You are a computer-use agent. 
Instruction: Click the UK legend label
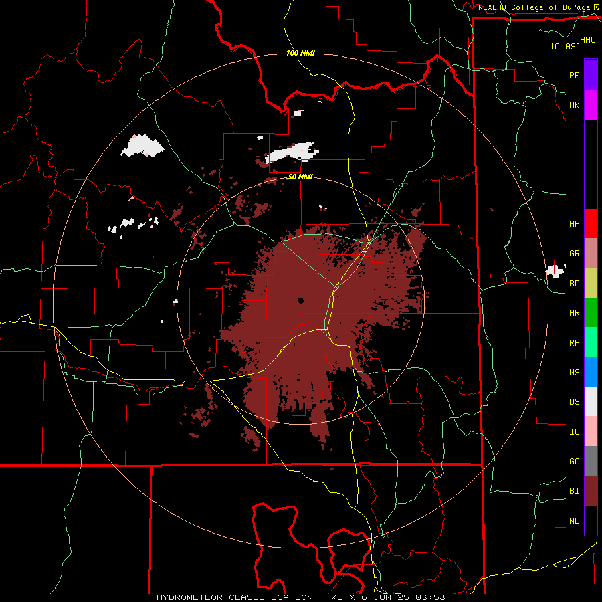pos(574,105)
